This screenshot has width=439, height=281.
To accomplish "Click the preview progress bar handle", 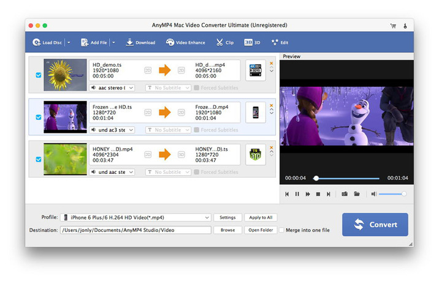I will [x=316, y=178].
